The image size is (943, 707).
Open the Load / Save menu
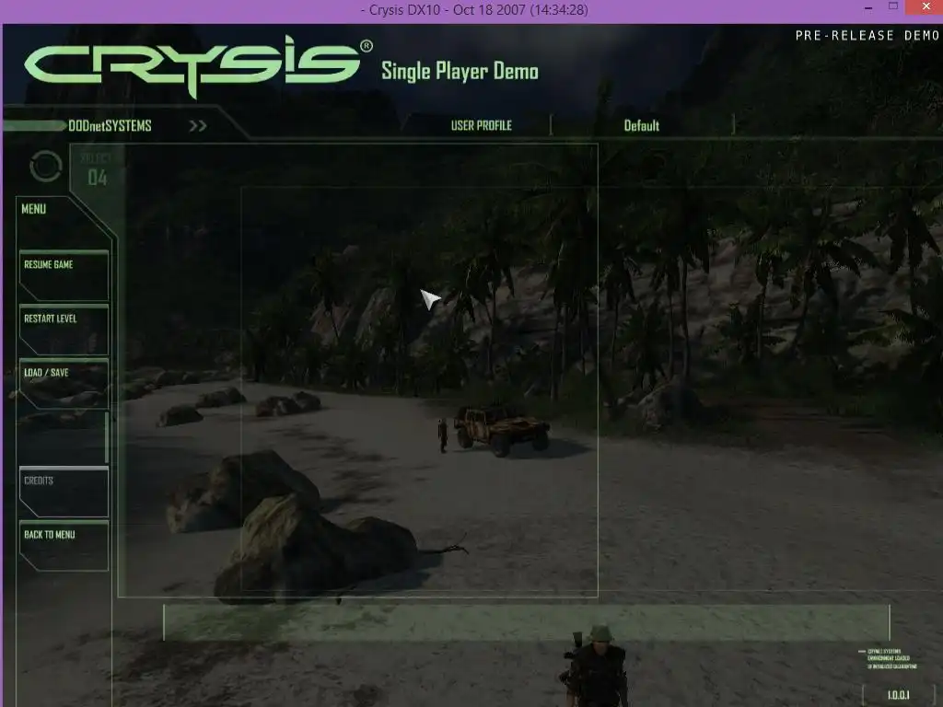pyautogui.click(x=64, y=384)
